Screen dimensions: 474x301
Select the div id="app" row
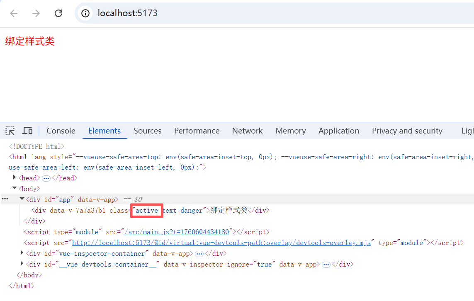(x=237, y=199)
